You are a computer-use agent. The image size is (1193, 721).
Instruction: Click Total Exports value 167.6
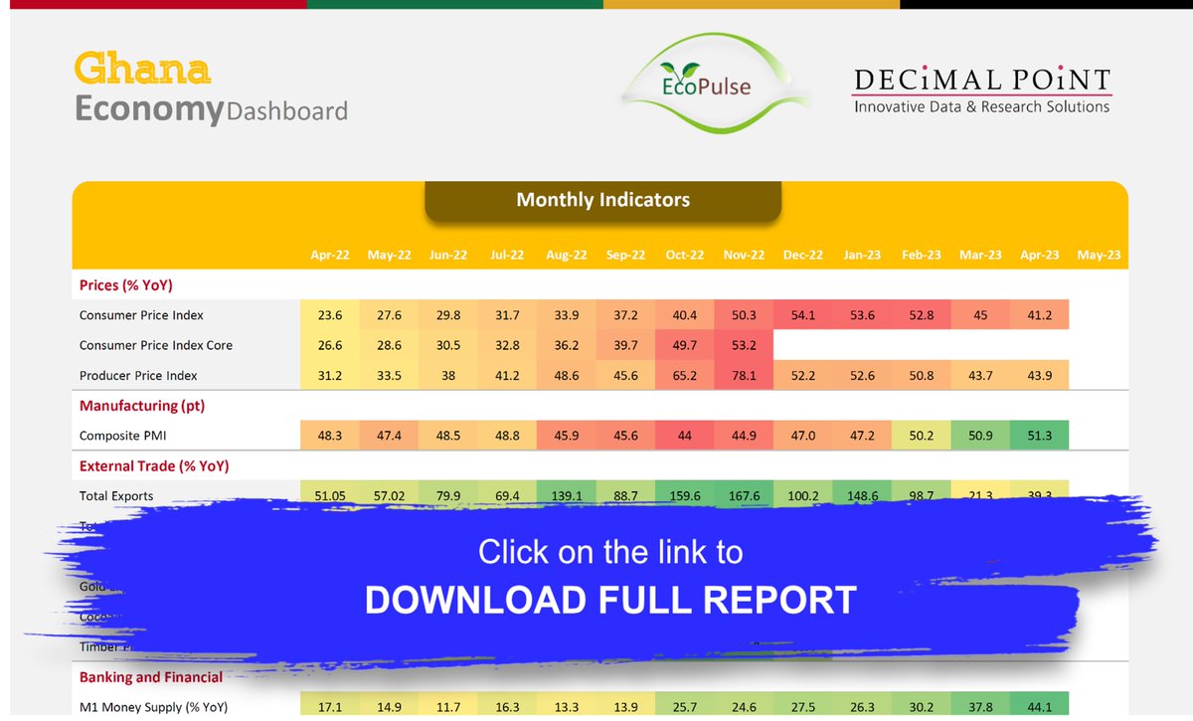pos(744,495)
